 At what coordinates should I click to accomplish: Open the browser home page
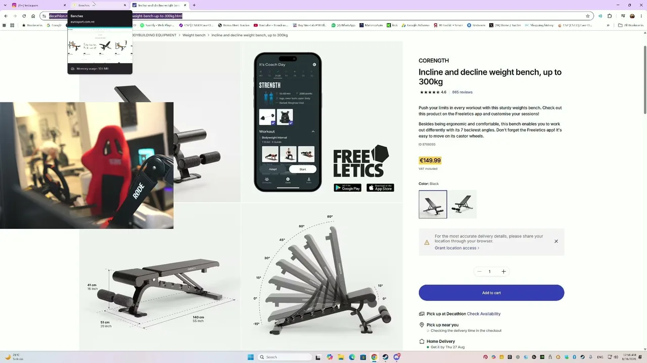33,16
